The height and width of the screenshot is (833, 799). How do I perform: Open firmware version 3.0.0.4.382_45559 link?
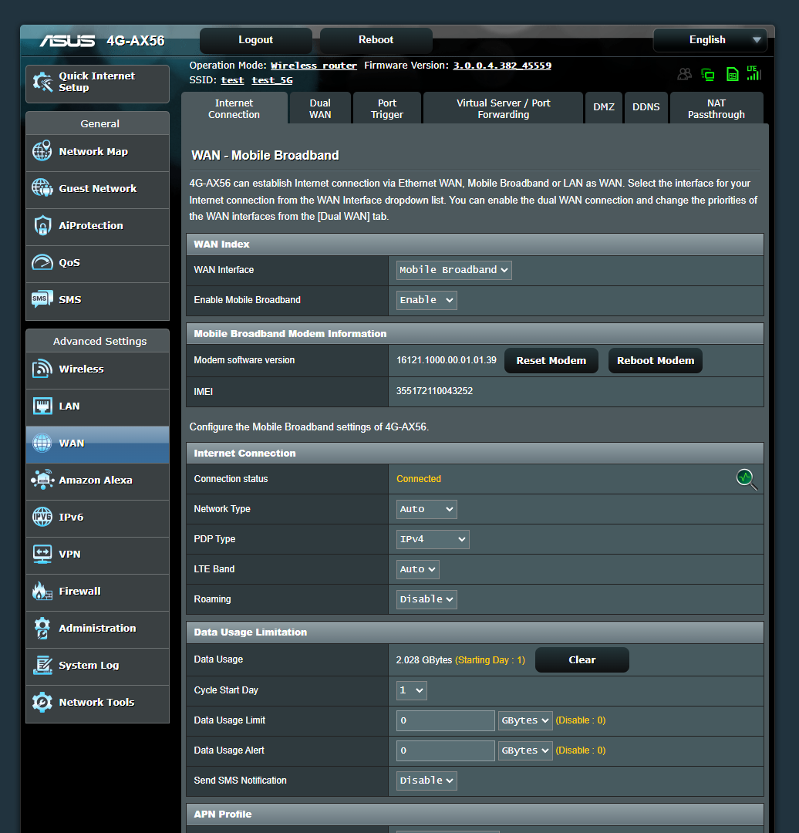[x=502, y=66]
